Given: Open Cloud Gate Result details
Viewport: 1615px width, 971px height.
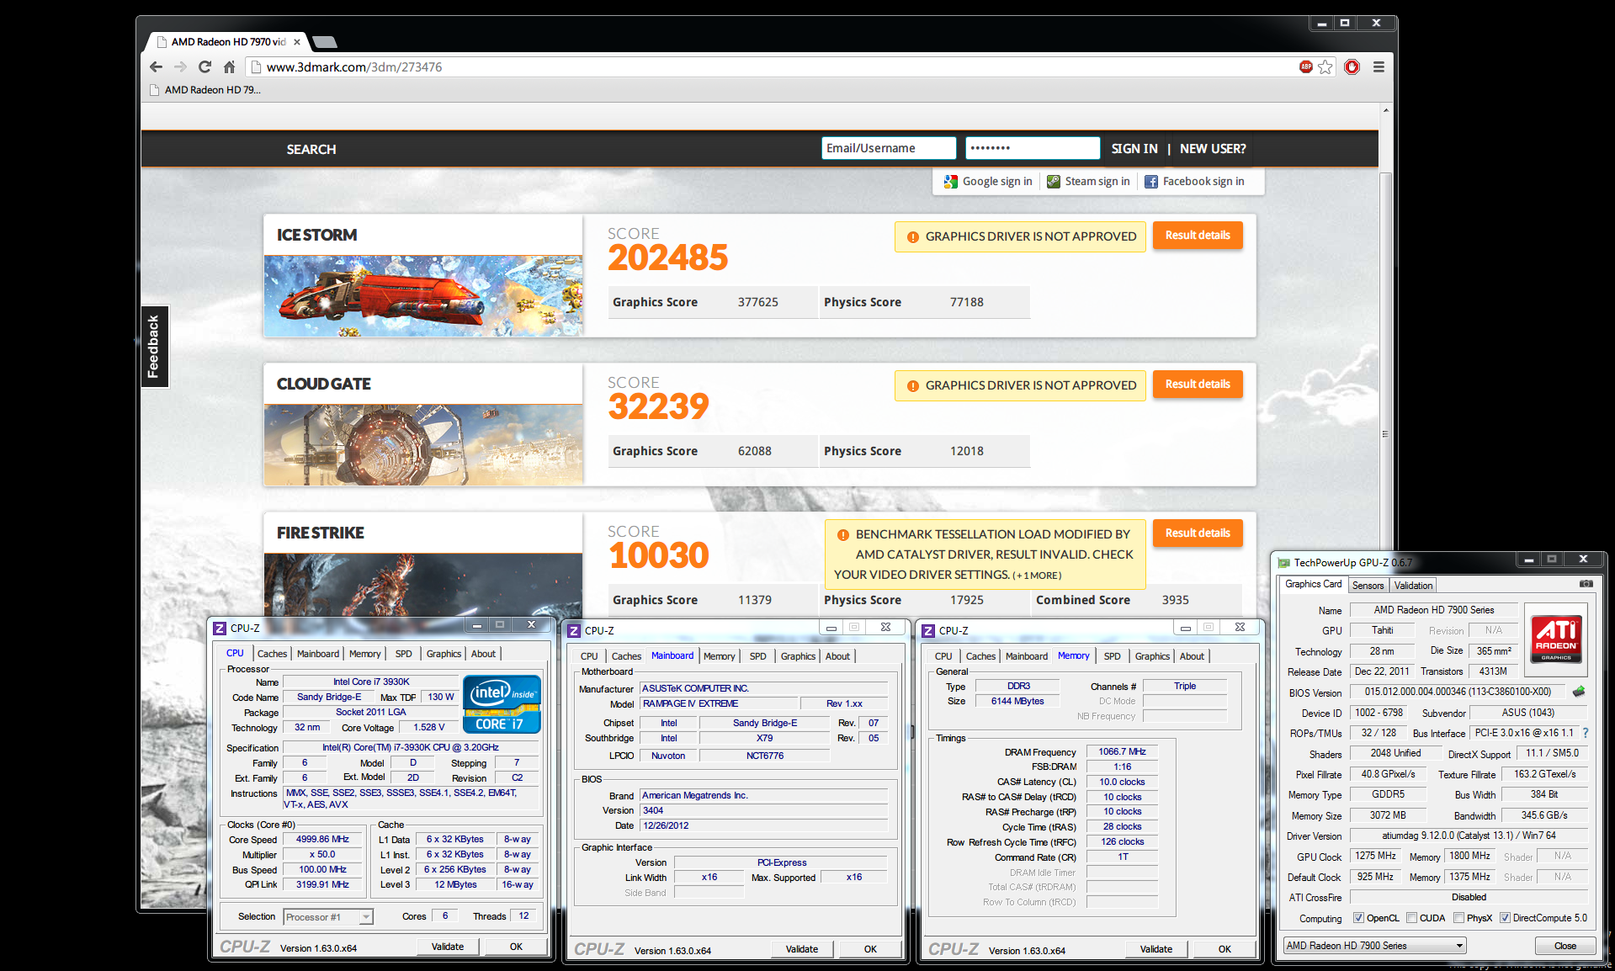Looking at the screenshot, I should click(x=1198, y=385).
